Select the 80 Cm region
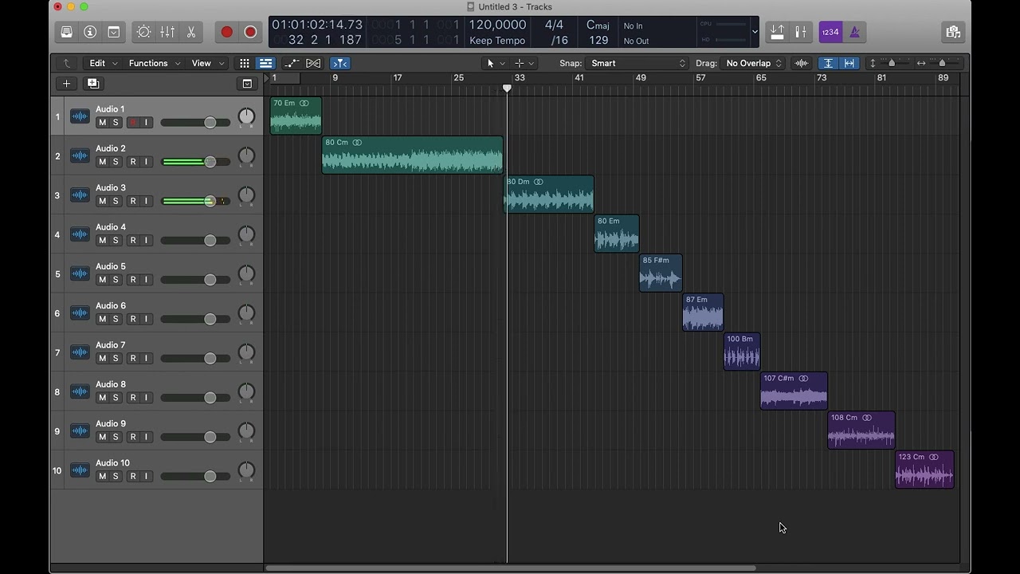Screen dimensions: 1020x574 tap(412, 155)
